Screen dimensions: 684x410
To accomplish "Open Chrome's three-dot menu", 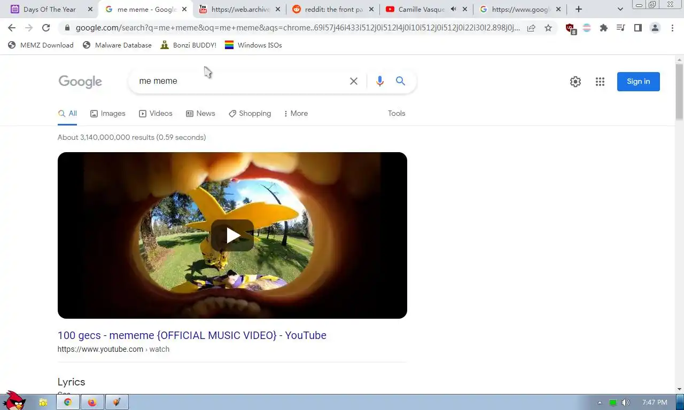I will coord(672,28).
